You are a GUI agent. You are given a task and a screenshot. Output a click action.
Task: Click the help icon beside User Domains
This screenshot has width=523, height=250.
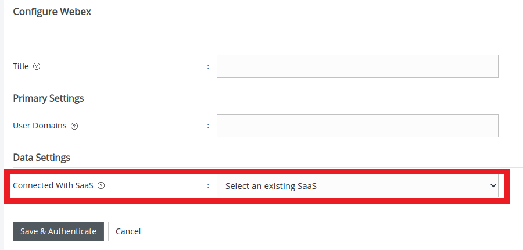coord(74,126)
